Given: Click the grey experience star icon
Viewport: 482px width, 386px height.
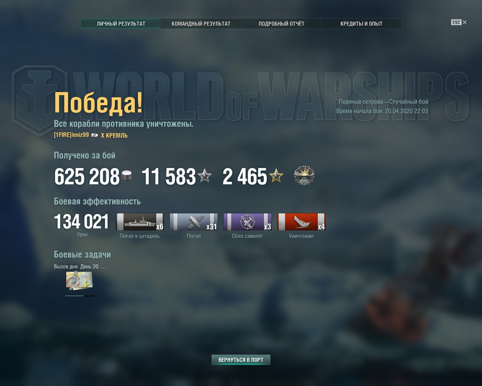Looking at the screenshot, I should (205, 176).
